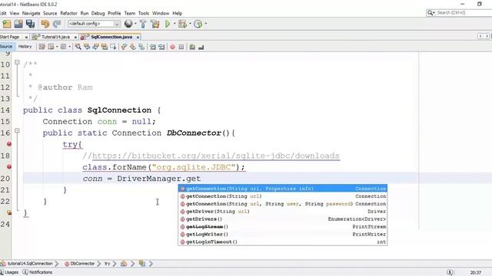Close the SqlConnection.java tab

coord(138,38)
